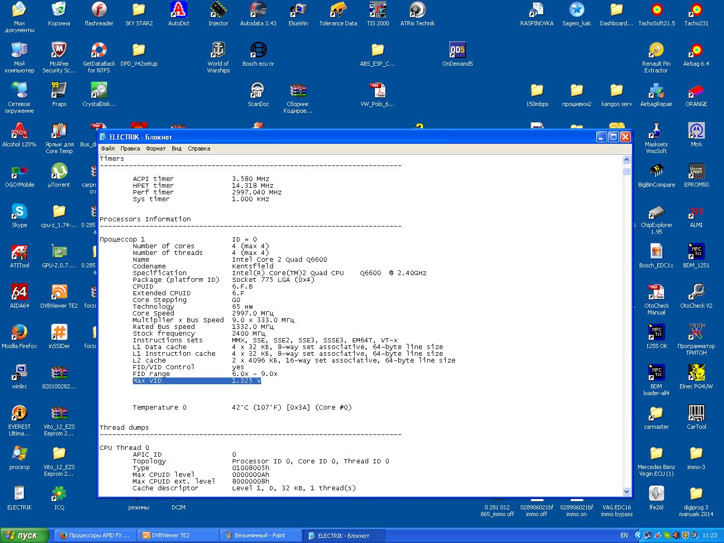Select the ATRis Technik desktop icon
Screen dimensions: 724x543
[x=417, y=14]
